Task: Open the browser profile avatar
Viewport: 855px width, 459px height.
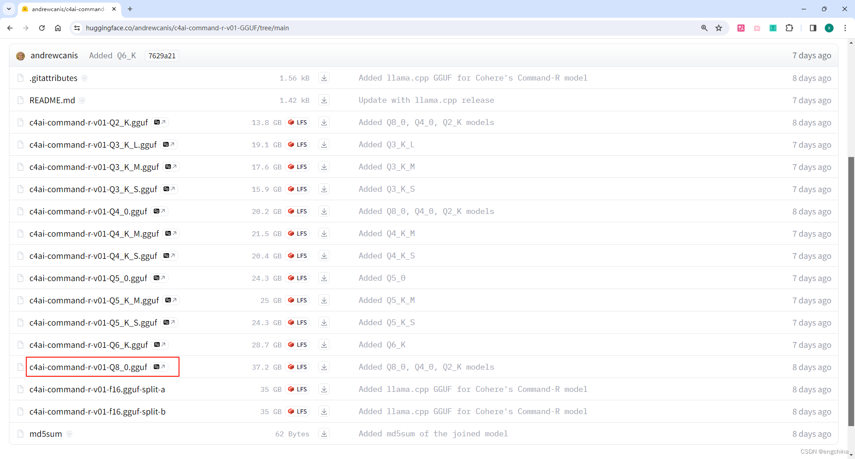Action: click(x=829, y=28)
